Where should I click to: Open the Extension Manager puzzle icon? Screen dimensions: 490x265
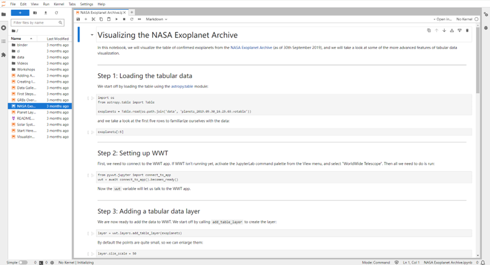pos(4,55)
